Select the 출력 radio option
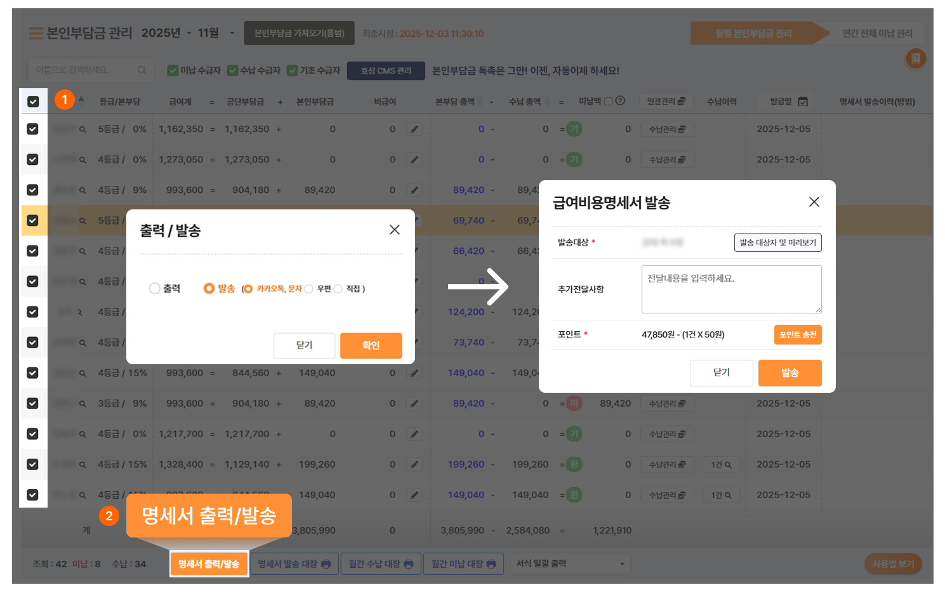The width and height of the screenshot is (945, 592). [x=154, y=289]
